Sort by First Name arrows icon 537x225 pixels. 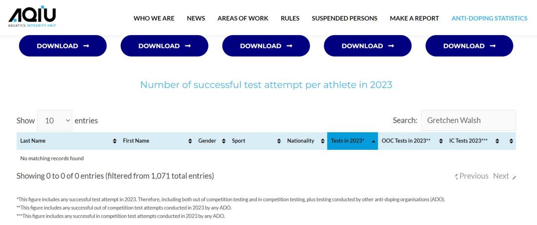pos(190,141)
